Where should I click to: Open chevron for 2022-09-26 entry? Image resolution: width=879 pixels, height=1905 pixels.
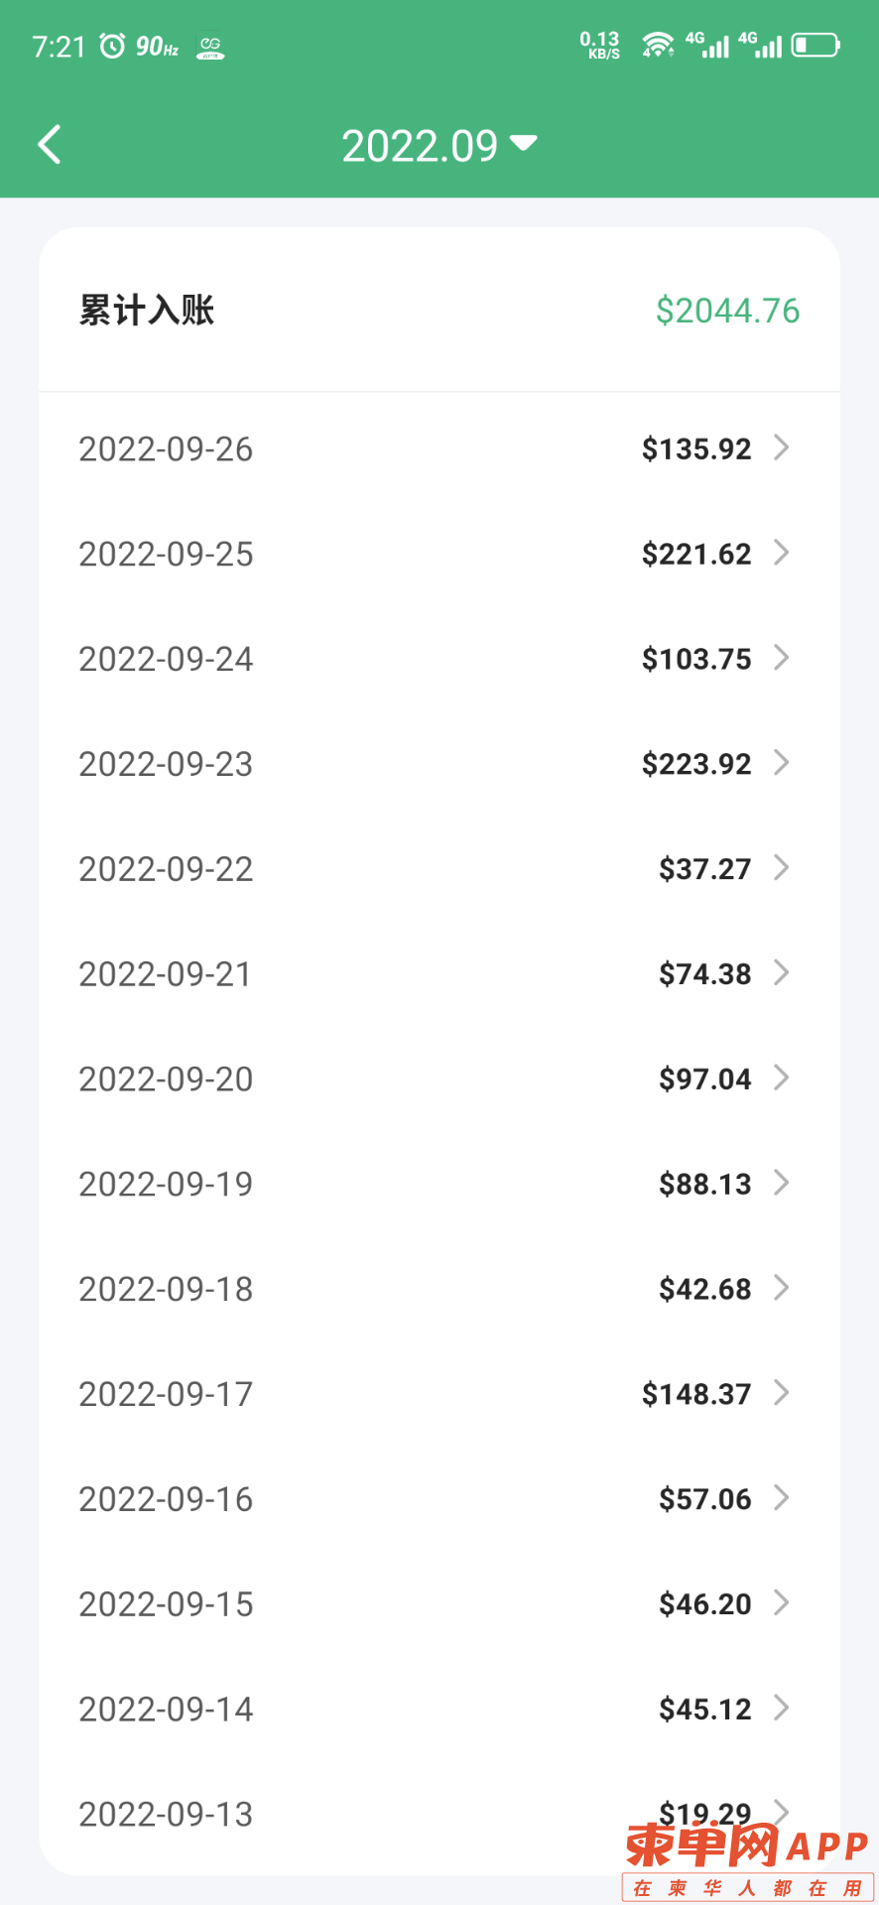[782, 447]
